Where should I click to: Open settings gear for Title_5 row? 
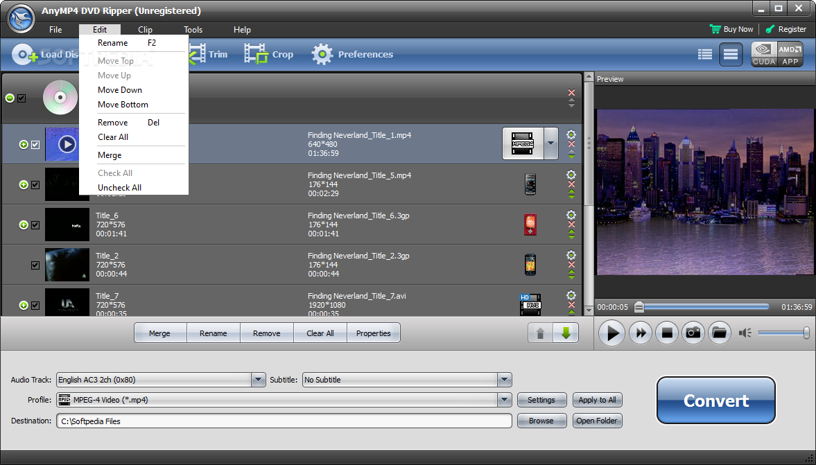(571, 174)
